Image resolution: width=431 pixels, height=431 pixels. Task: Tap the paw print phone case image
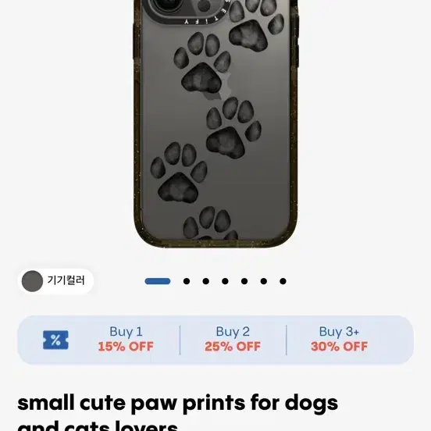pos(215,123)
